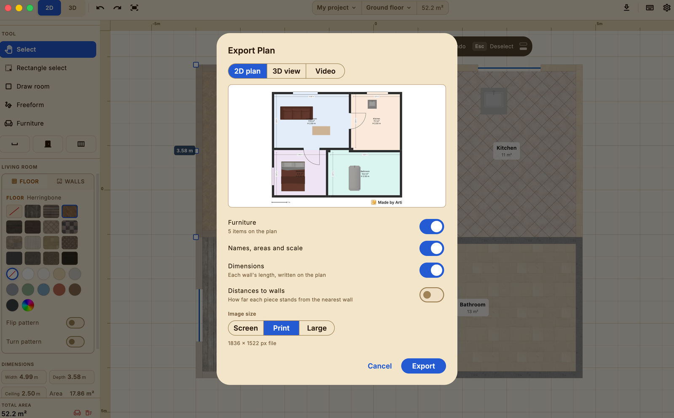
Task: Cancel the Export Plan dialog
Action: point(380,366)
